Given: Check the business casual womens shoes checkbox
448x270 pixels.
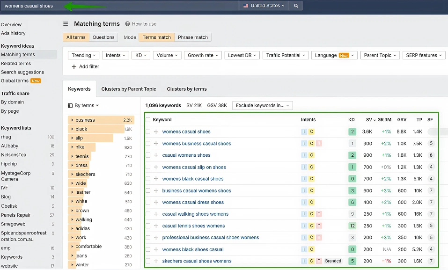Looking at the screenshot, I should 148,190.
